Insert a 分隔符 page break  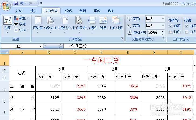pos(92,25)
